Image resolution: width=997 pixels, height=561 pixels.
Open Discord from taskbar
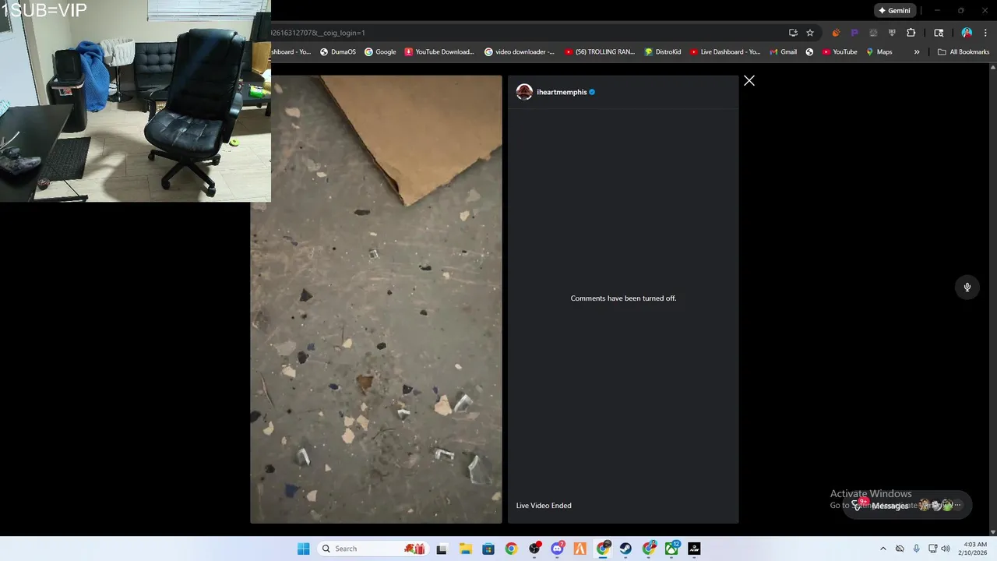point(558,549)
